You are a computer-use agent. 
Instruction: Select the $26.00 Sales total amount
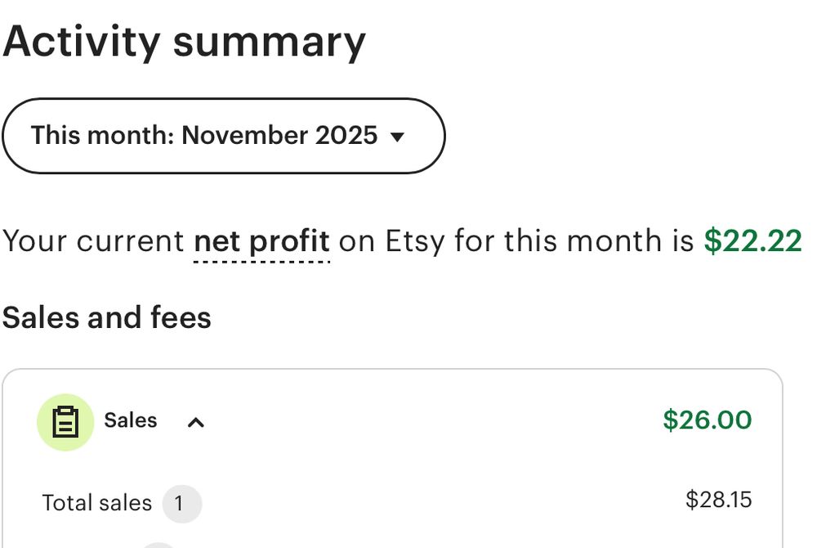click(x=707, y=420)
